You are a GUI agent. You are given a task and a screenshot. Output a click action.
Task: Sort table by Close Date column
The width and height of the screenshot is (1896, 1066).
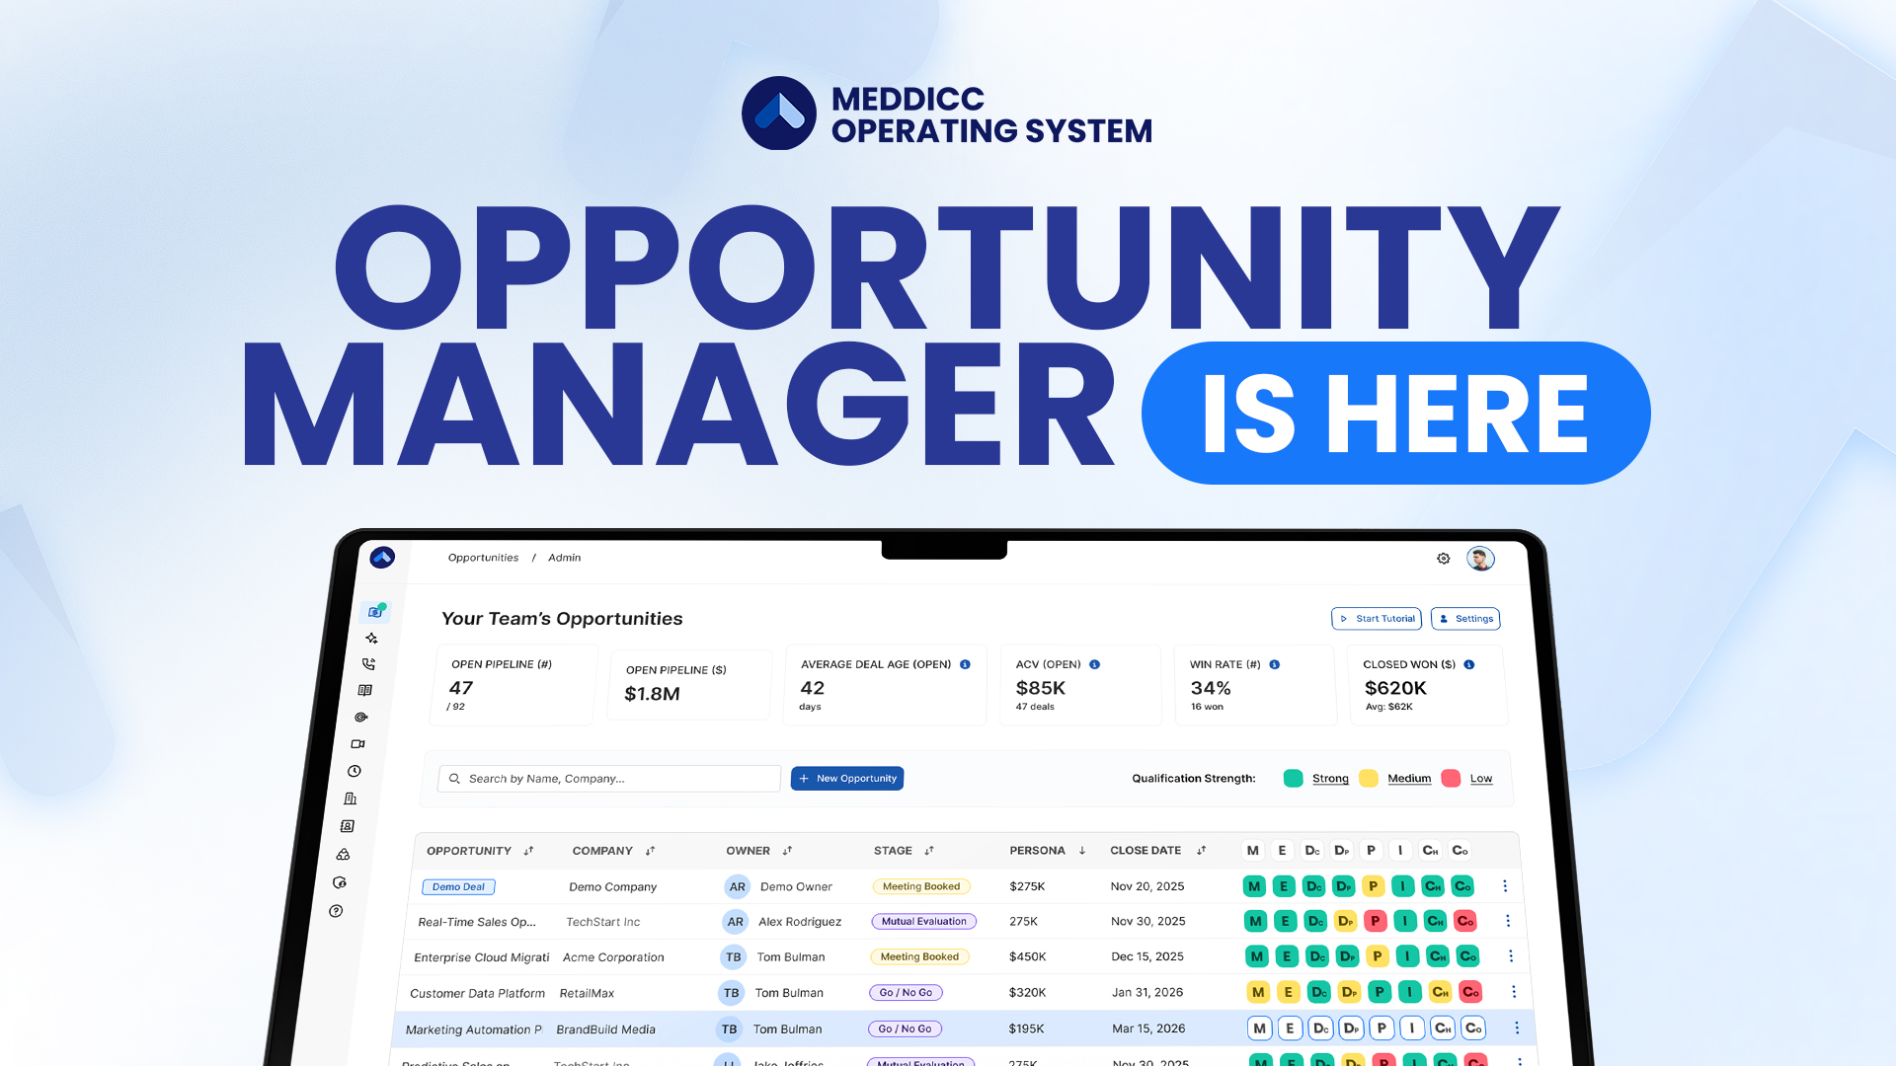1201,851
